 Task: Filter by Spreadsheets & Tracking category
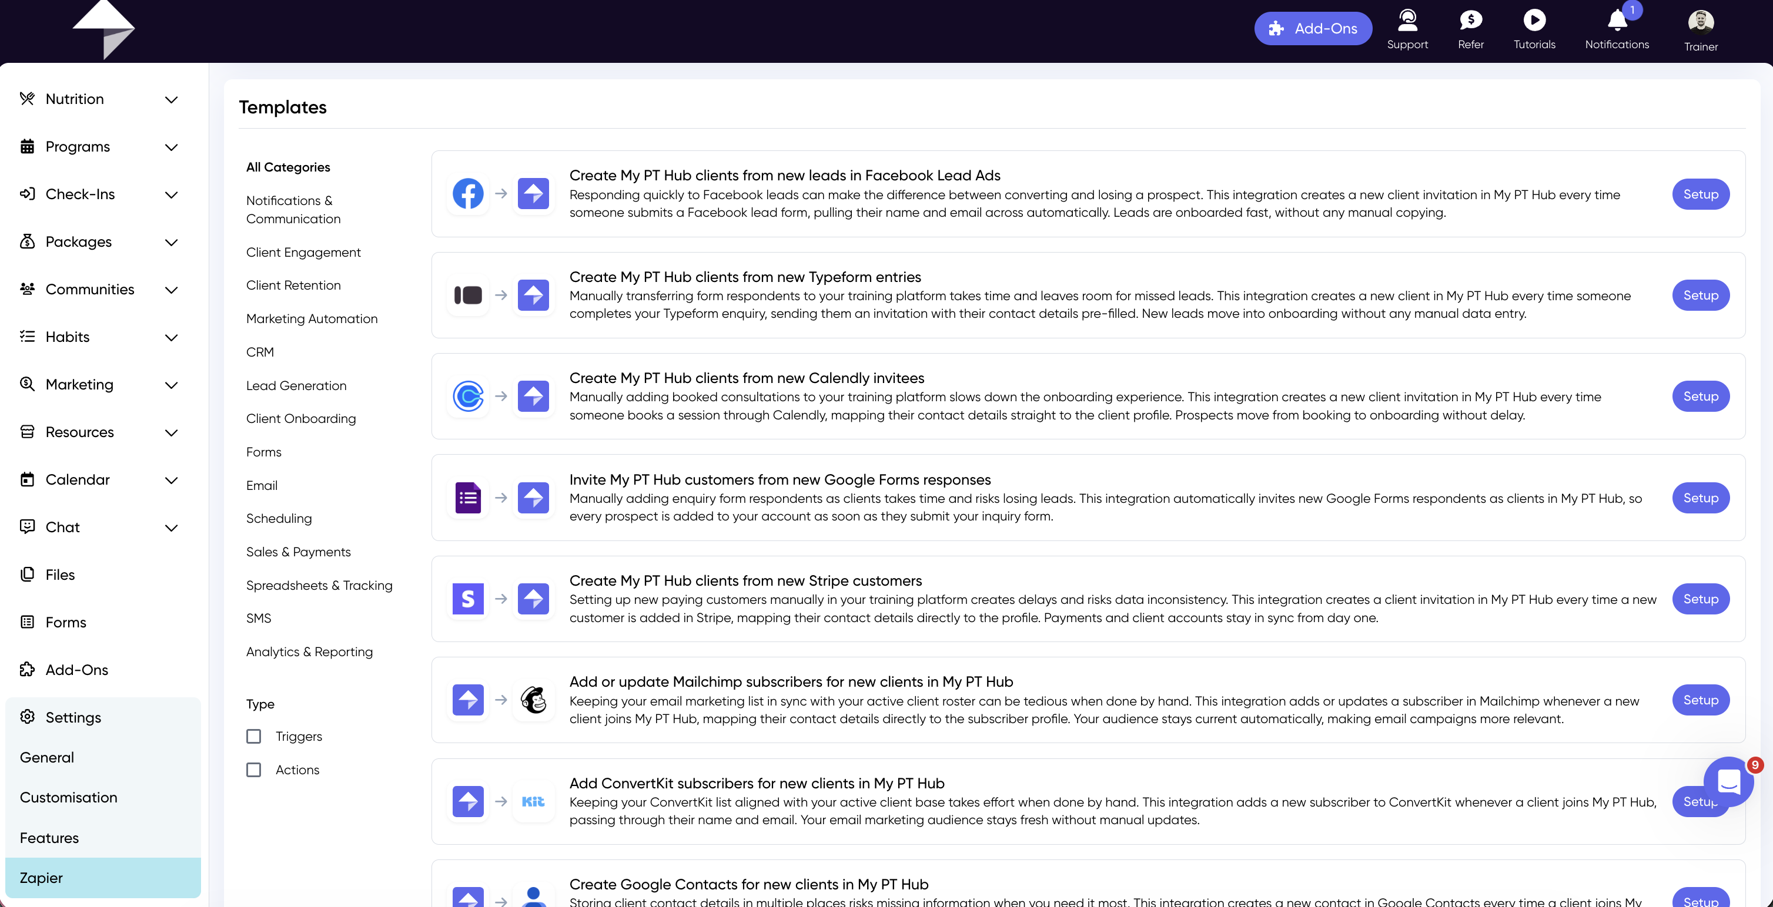(x=319, y=585)
